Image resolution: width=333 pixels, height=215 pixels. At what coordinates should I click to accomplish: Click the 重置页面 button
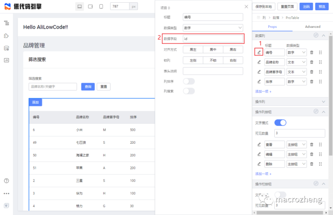(x=287, y=6)
